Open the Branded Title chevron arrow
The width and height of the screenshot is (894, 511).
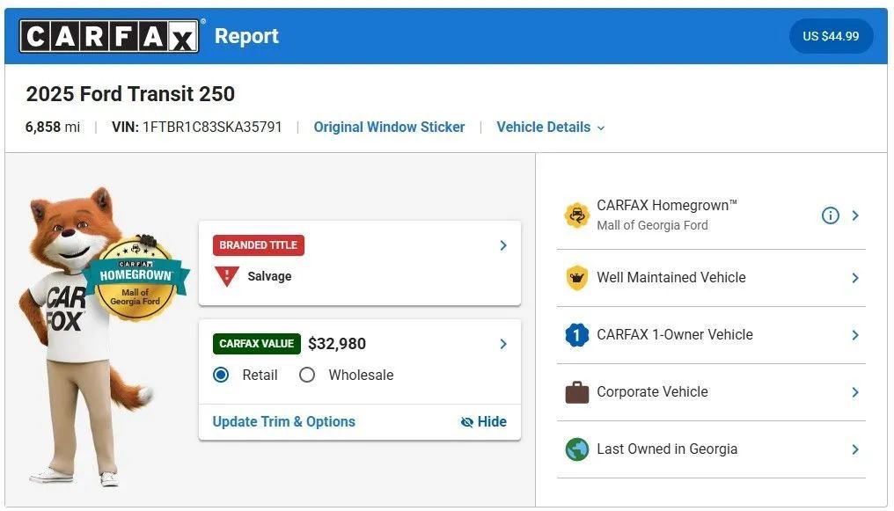tap(503, 245)
